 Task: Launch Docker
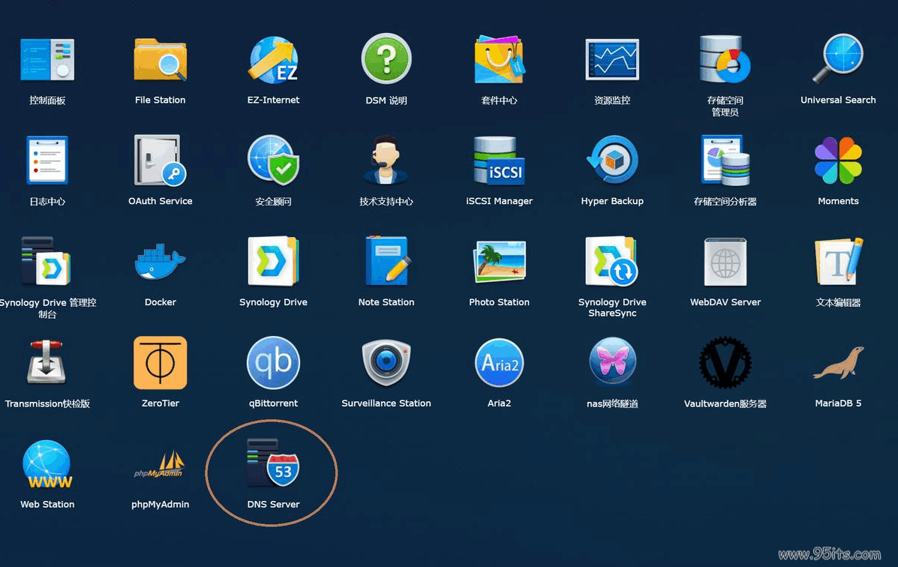[161, 261]
